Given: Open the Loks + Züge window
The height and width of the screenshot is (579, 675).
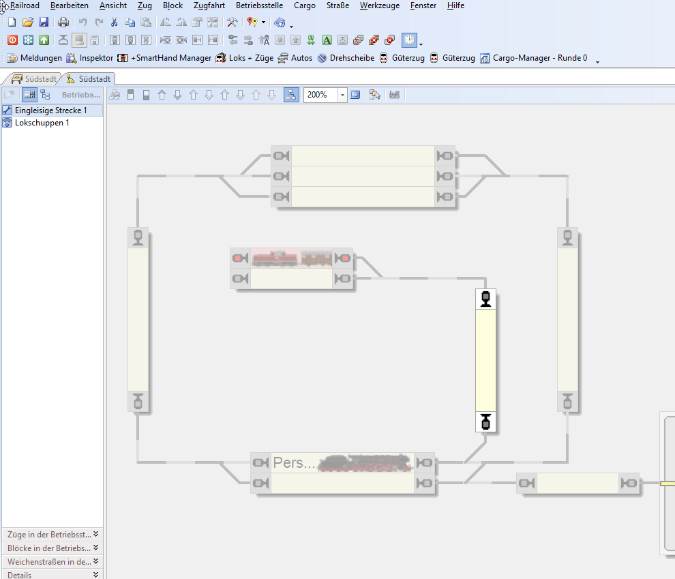Looking at the screenshot, I should pyautogui.click(x=245, y=58).
